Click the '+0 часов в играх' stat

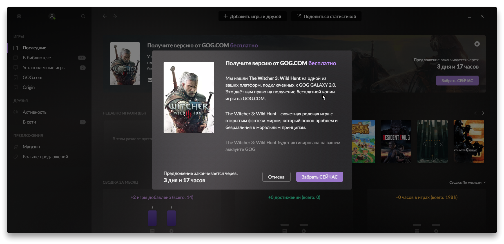pos(427,197)
